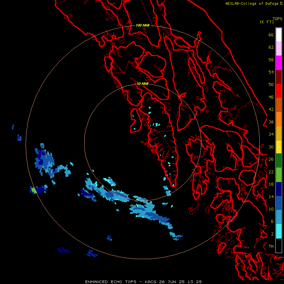Click the "KACG" station identifier
Image resolution: width=284 pixels, height=284 pixels.
(x=151, y=282)
